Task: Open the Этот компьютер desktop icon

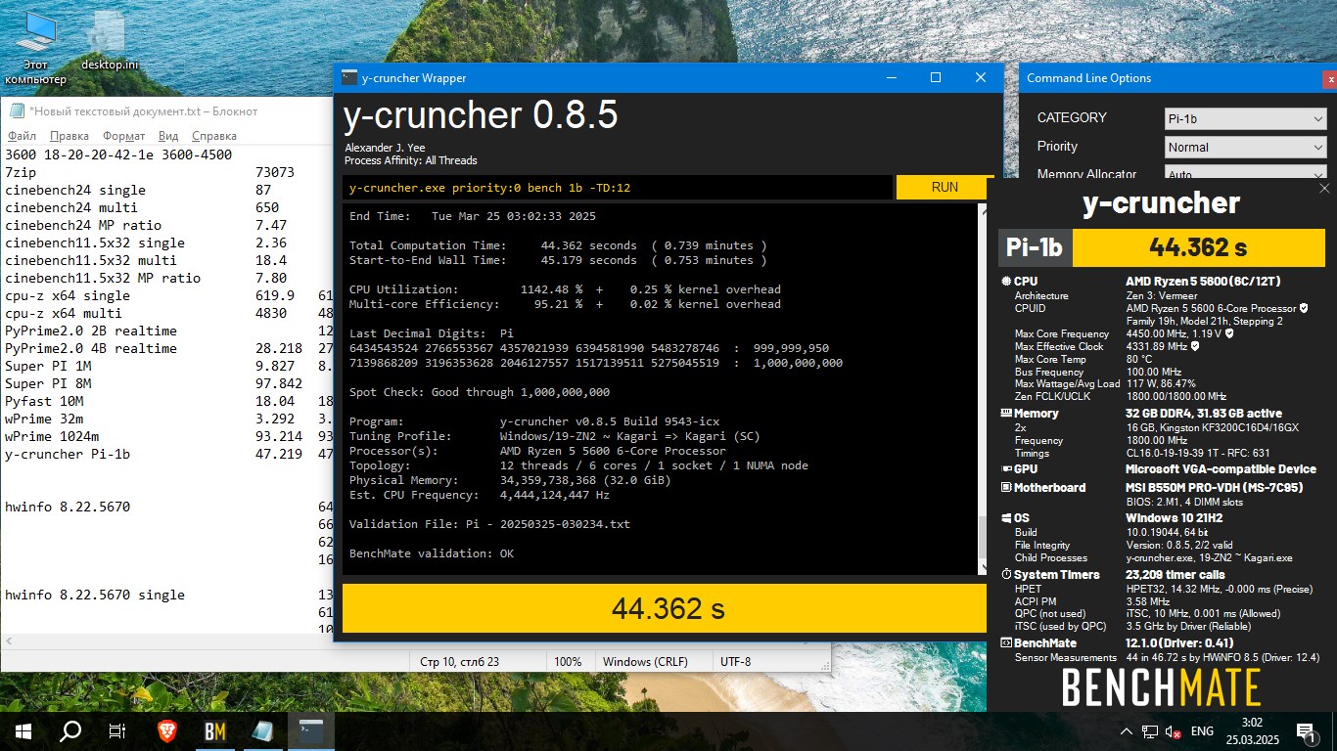Action: point(36,47)
